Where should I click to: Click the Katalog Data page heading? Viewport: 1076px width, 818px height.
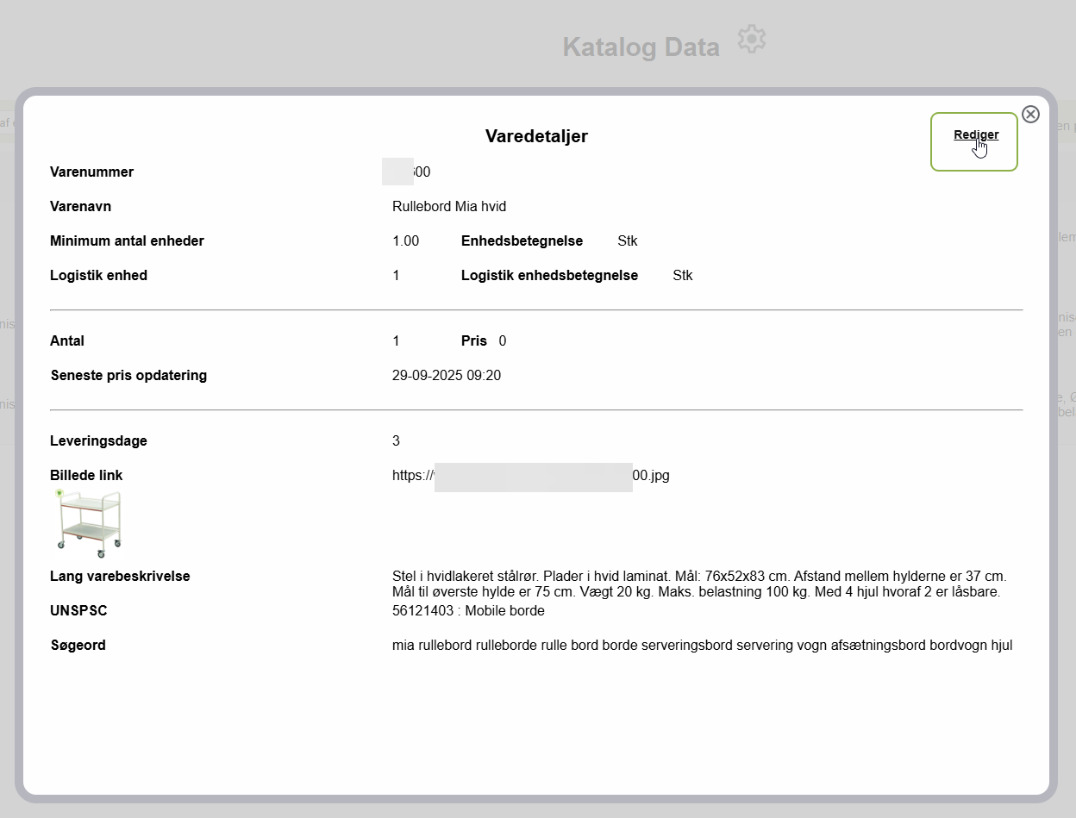tap(641, 47)
